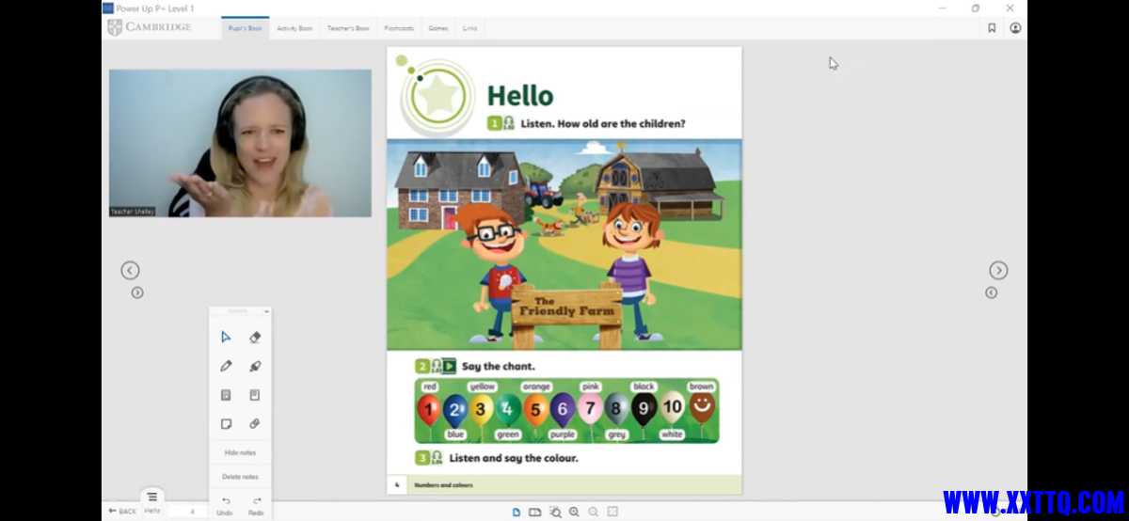The width and height of the screenshot is (1129, 521).
Task: Click the Cambridge logo
Action: [150, 28]
